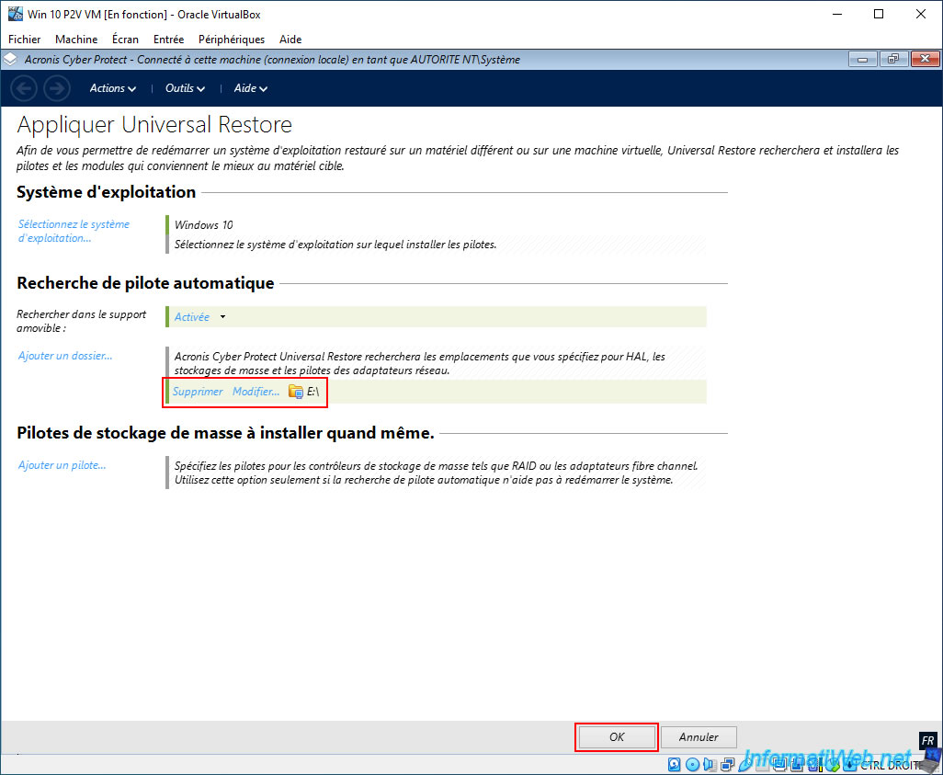Screen dimensions: 943x775
Task: Expand the Acronis Aide dropdown
Action: point(250,88)
